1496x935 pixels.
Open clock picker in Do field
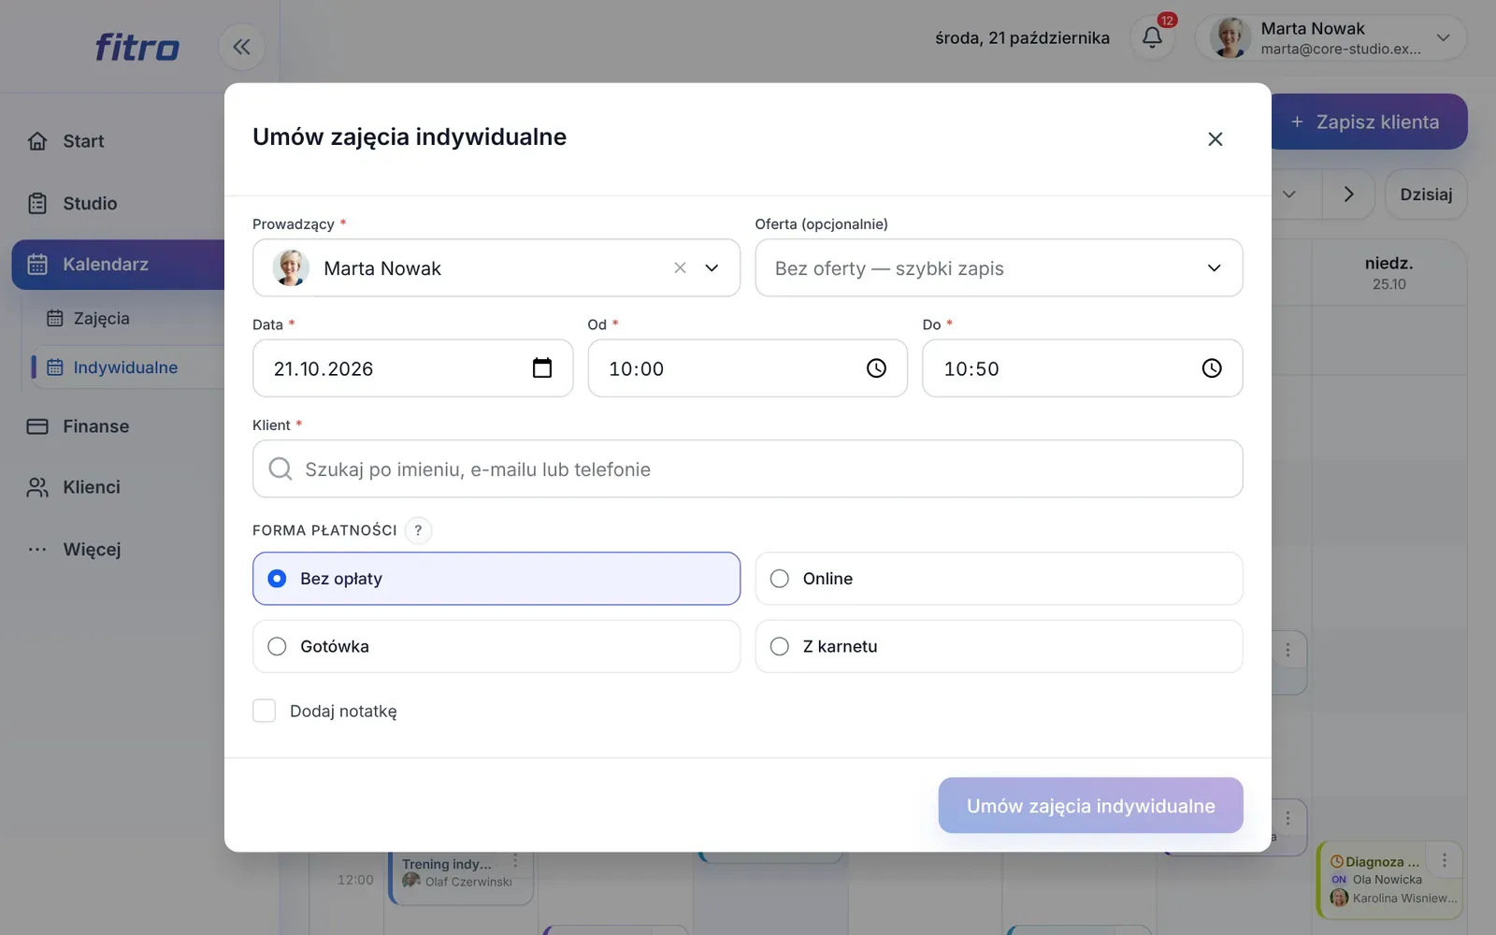tap(1212, 368)
